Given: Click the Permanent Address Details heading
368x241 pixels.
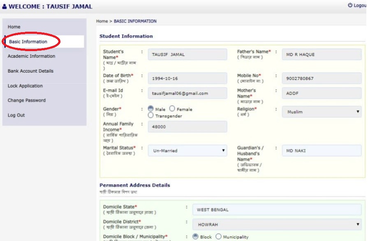Looking at the screenshot, I should point(135,185).
